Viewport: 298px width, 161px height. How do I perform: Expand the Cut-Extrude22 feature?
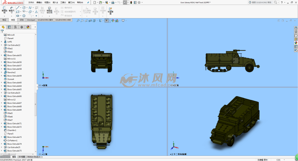[x=2, y=45]
